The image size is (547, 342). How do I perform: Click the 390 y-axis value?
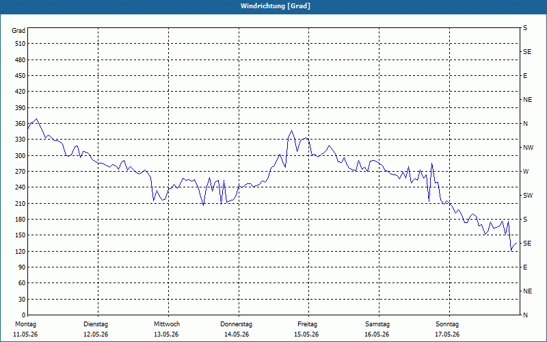[21, 107]
